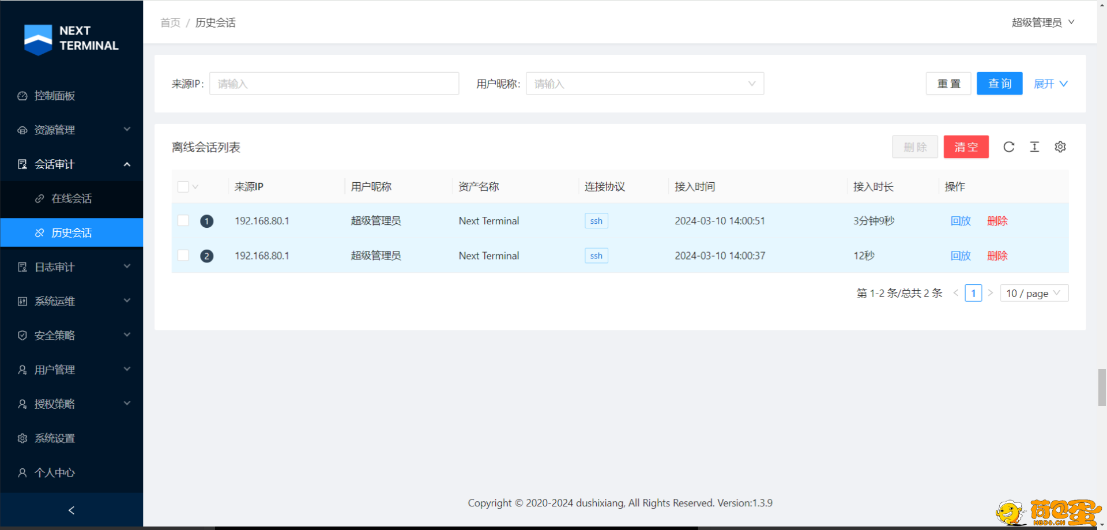Image resolution: width=1107 pixels, height=530 pixels.
Task: Expand the 系统运维 menu chevron
Action: pos(127,300)
